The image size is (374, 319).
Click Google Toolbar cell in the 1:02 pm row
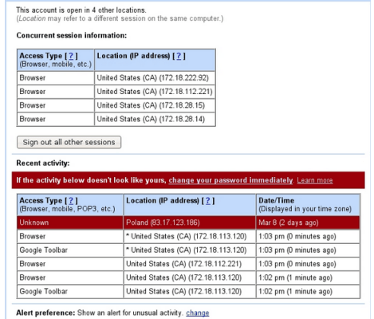(x=70, y=291)
